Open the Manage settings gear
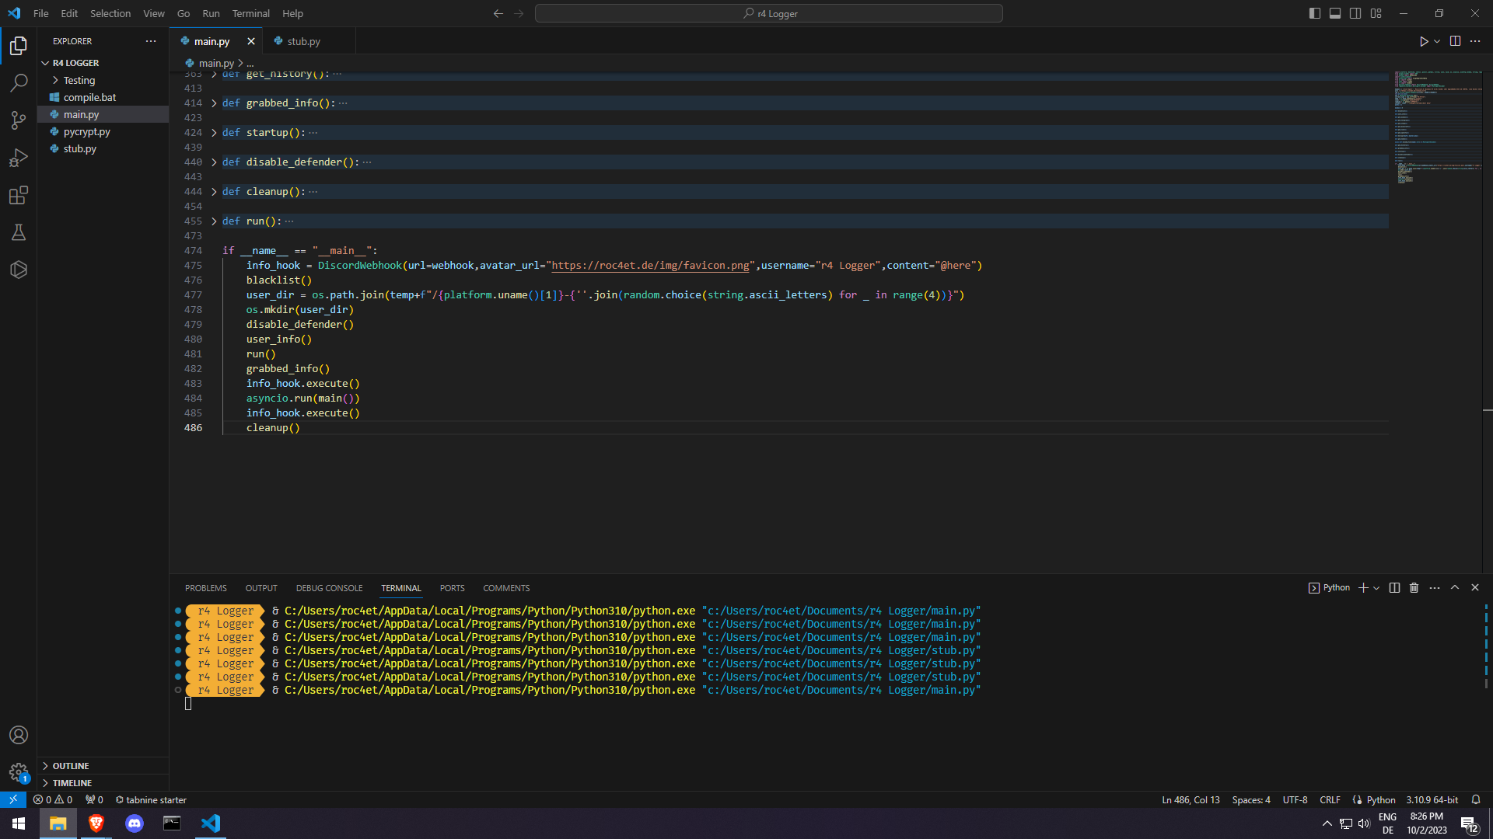Viewport: 1493px width, 839px height. [x=19, y=772]
